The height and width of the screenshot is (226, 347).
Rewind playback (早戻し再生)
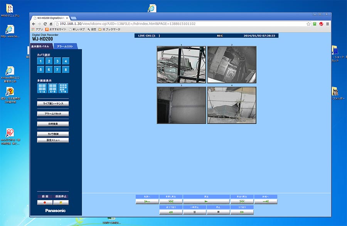(x=170, y=201)
